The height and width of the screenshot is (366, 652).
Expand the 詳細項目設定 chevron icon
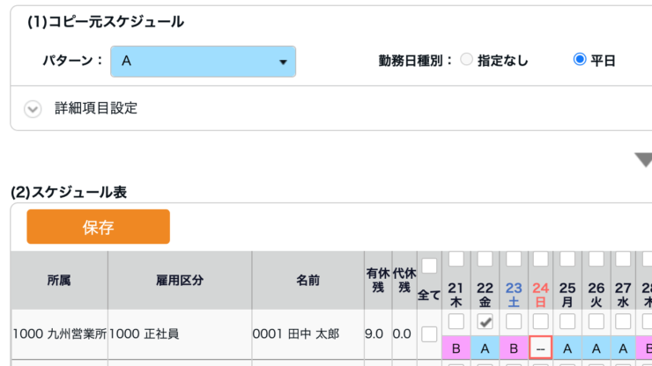(33, 109)
